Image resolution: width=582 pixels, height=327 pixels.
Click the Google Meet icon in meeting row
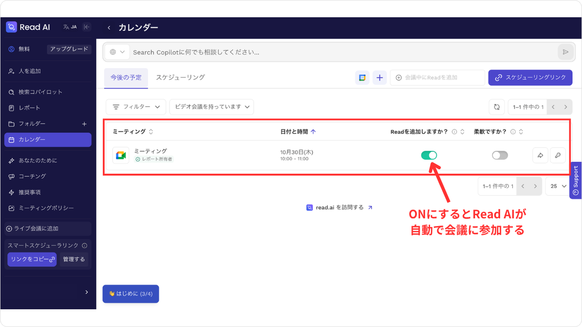click(121, 155)
